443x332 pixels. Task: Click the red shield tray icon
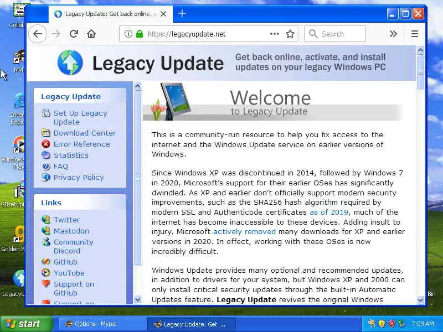click(x=392, y=324)
